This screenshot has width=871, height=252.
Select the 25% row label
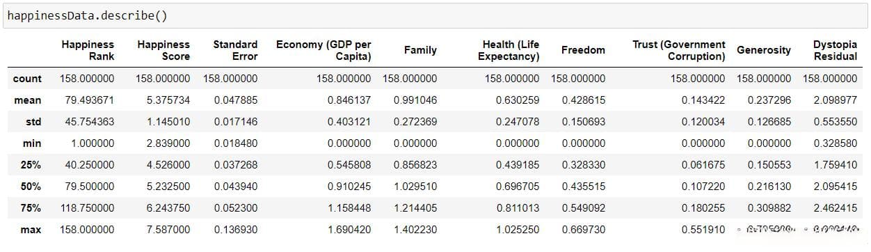31,165
